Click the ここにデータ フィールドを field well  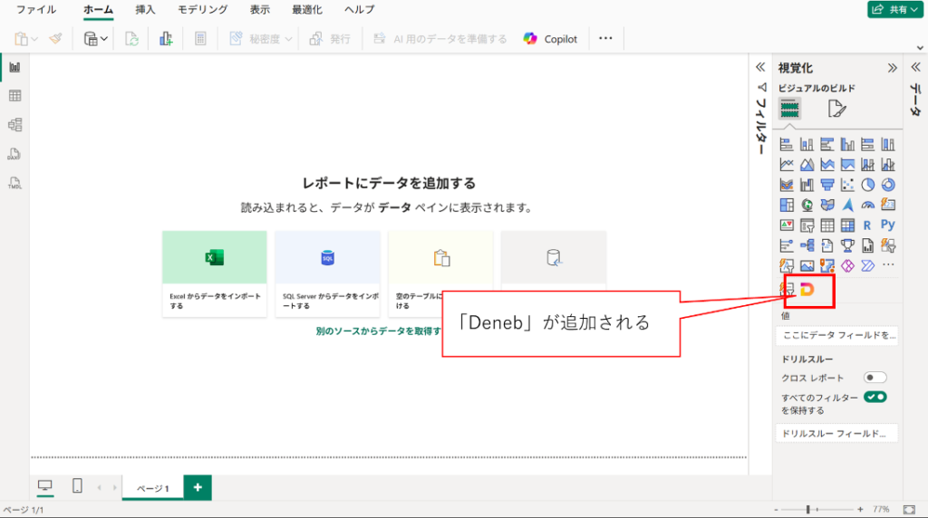836,335
